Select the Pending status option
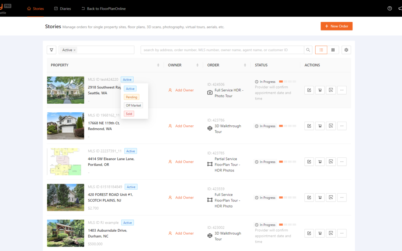 [131, 97]
